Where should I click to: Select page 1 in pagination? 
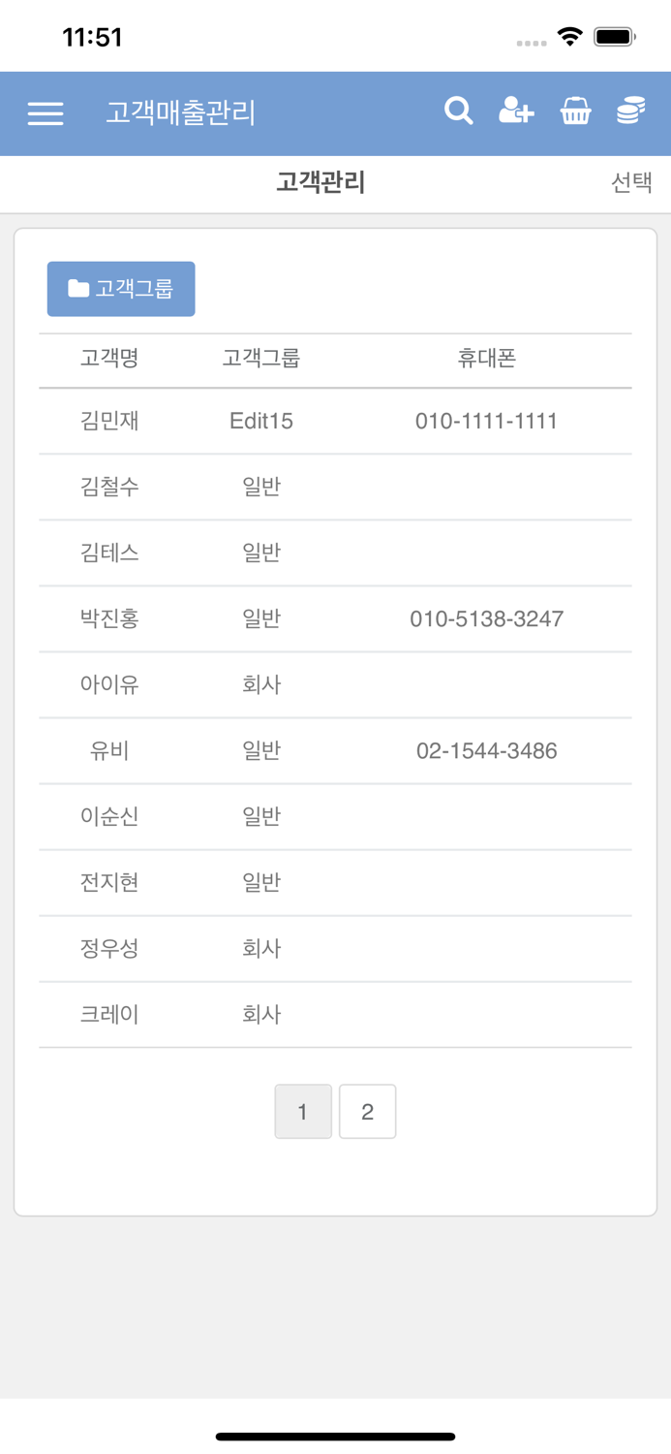(303, 1112)
